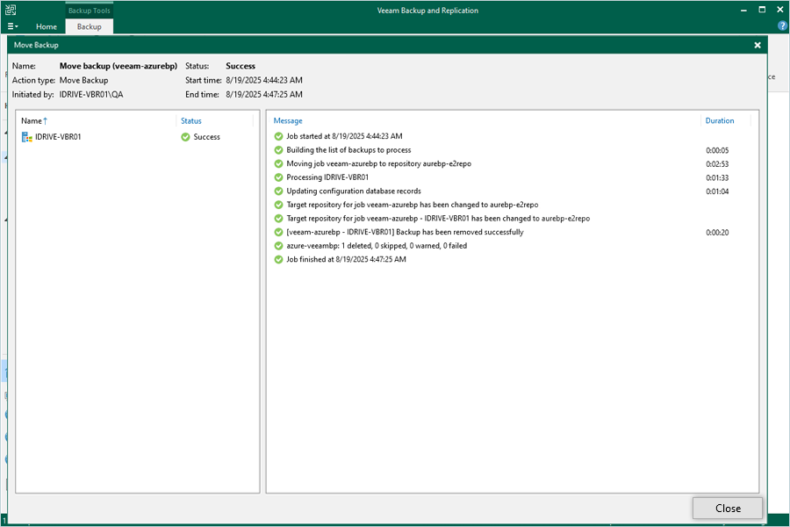
Task: Select 'Building the list of backups to process'
Action: 348,150
